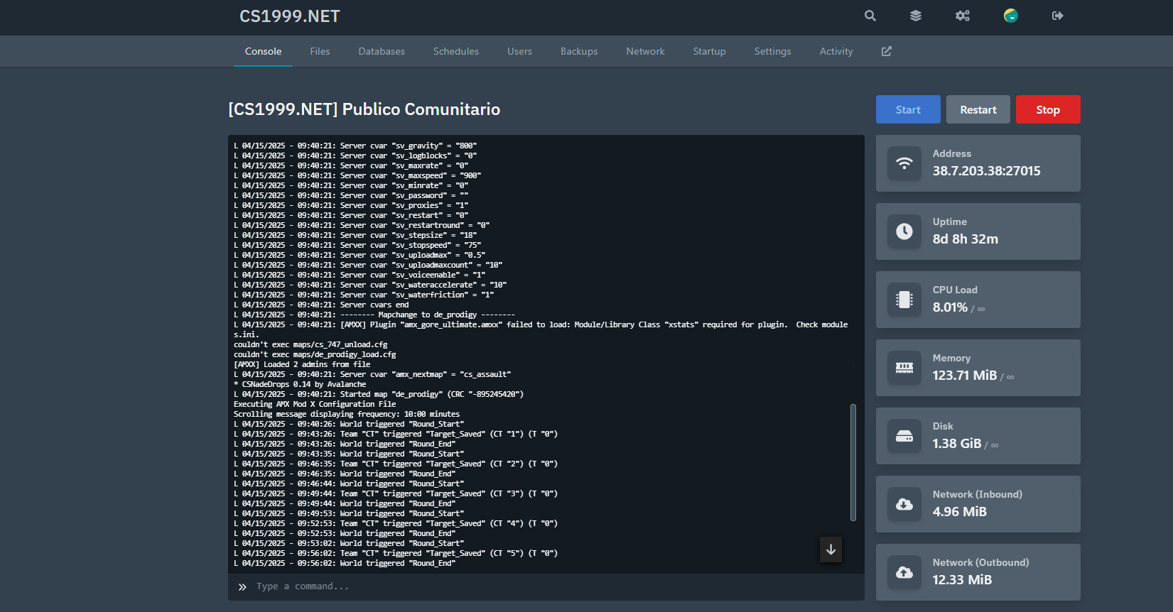Click the clock icon in Uptime card
This screenshot has width=1173, height=612.
click(904, 231)
